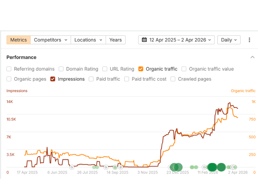Select the 'a' Ahrefs update marker near 14 Sep
Viewport: 258px width, 192px height.
(120, 167)
